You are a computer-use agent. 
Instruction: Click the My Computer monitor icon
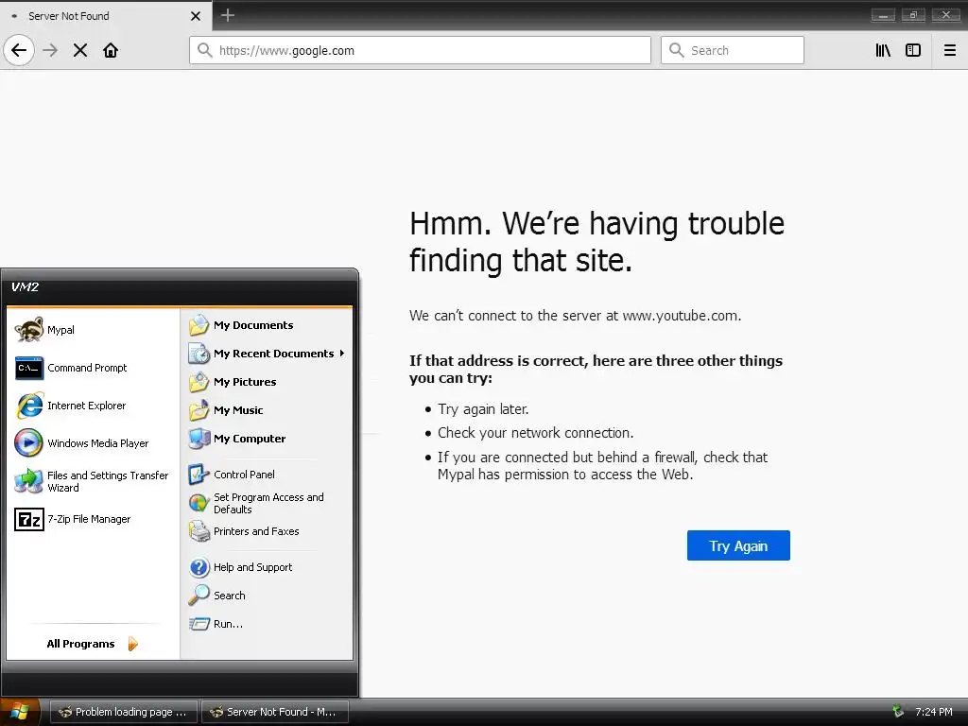coord(199,439)
